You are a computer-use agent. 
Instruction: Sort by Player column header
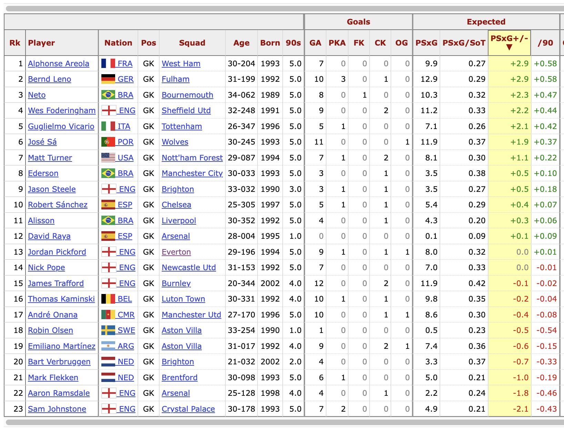[41, 43]
